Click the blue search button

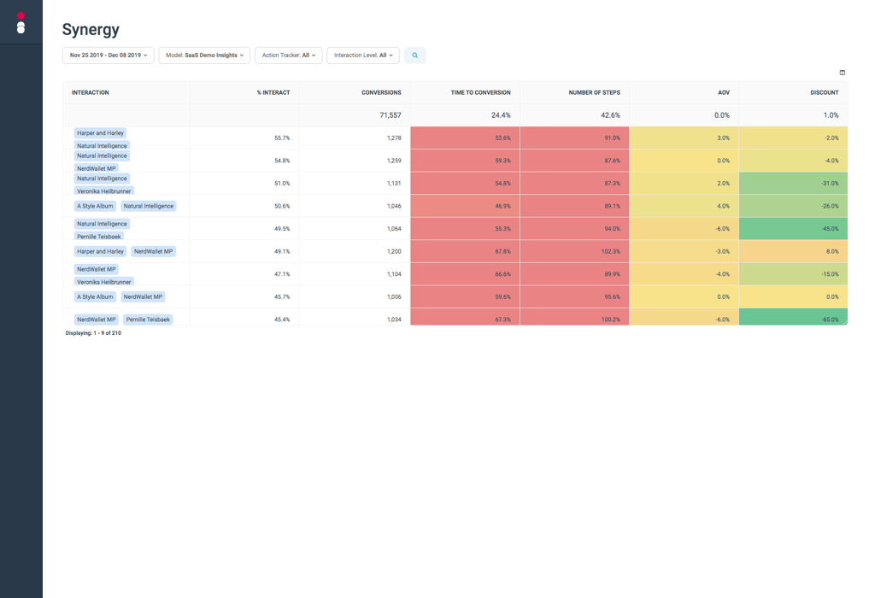click(414, 56)
